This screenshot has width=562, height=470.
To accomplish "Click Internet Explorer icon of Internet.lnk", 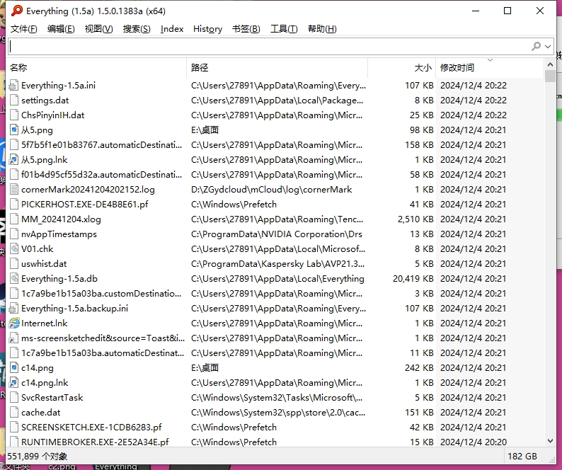I will [13, 323].
